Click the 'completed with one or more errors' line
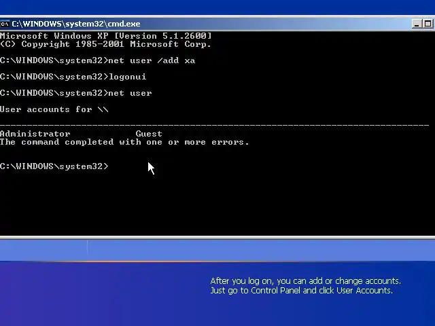The image size is (435, 326). pyautogui.click(x=124, y=142)
